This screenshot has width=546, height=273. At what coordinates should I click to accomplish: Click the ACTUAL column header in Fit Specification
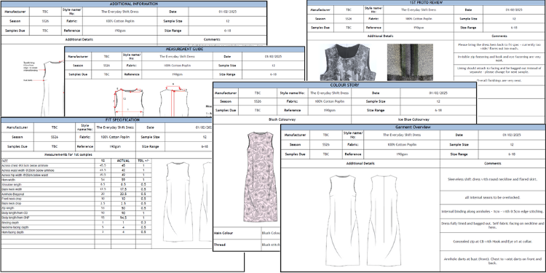(x=123, y=161)
